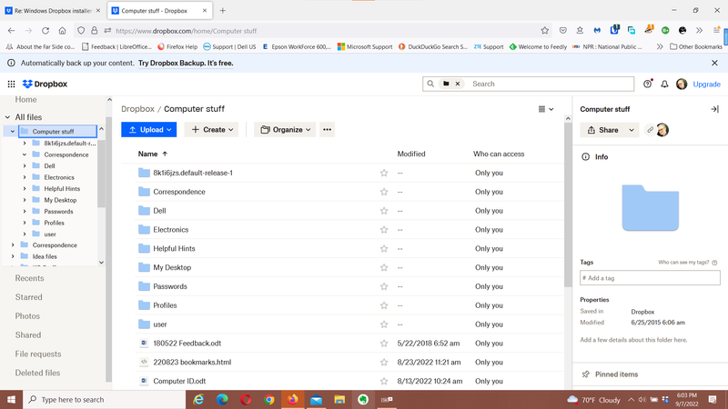This screenshot has height=409, width=728.
Task: Open Shared in sidebar
Action: pos(28,335)
